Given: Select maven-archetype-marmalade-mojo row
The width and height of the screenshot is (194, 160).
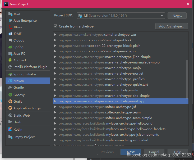Looking at the screenshot, I should pos(121,62).
